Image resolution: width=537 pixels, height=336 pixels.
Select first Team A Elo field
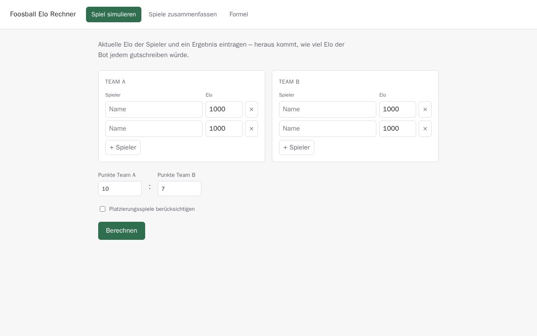[224, 109]
